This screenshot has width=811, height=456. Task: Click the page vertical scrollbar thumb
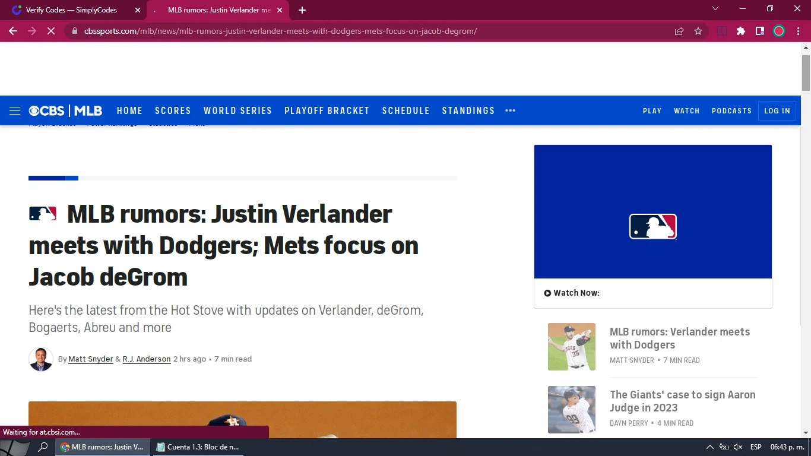(x=806, y=72)
